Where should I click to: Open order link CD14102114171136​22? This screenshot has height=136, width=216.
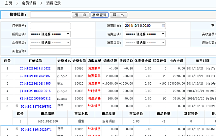(35, 68)
